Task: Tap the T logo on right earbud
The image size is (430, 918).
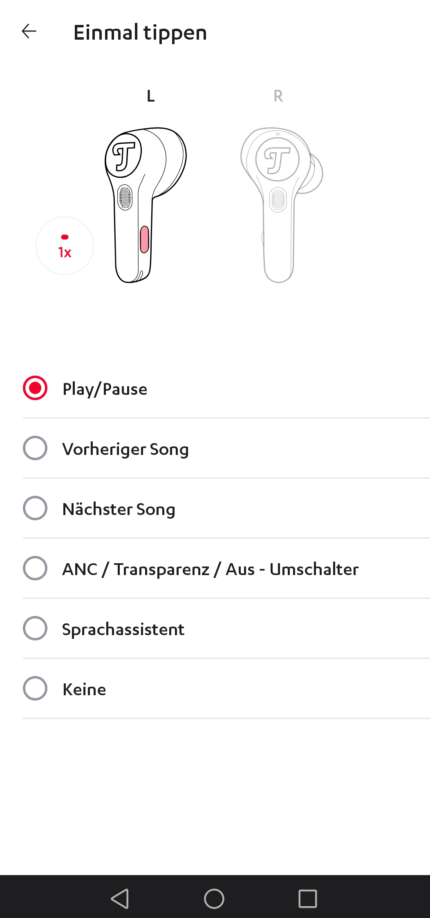Action: point(277,159)
